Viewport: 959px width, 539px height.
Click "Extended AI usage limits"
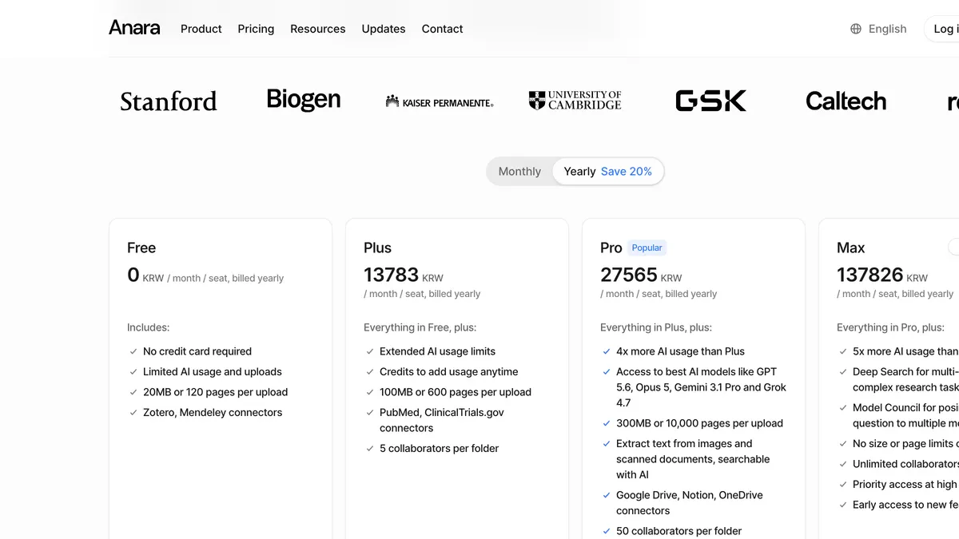437,351
